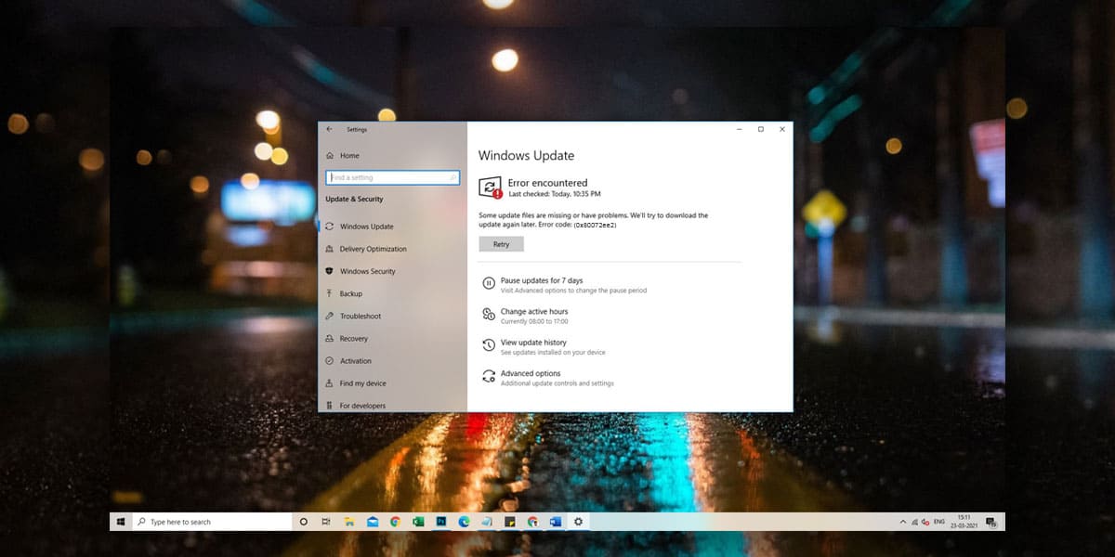
Task: Open the Windows Start menu
Action: 121,522
